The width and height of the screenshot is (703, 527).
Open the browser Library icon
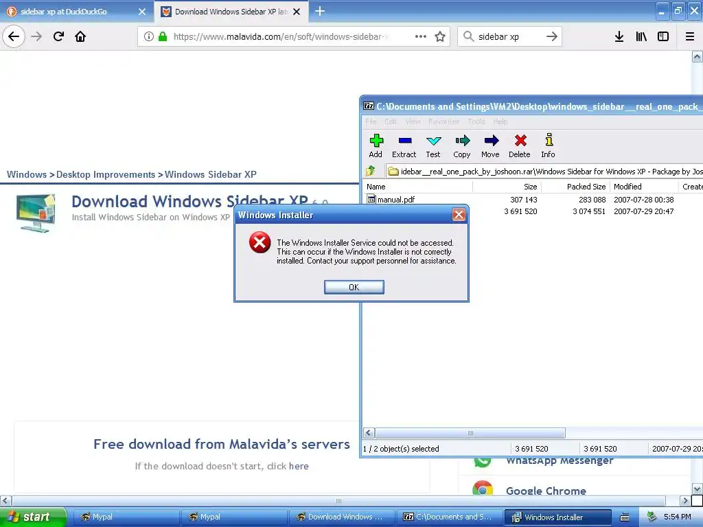point(641,36)
